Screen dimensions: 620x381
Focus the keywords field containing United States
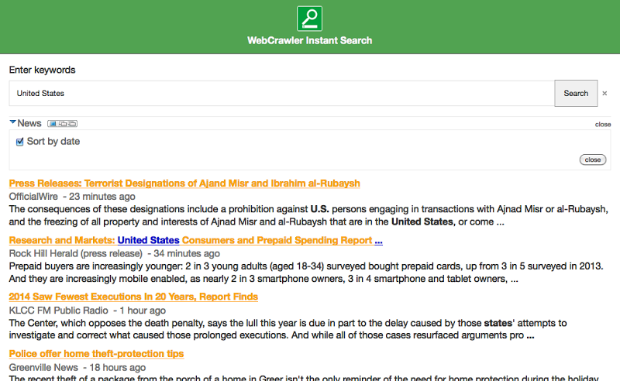coord(281,93)
